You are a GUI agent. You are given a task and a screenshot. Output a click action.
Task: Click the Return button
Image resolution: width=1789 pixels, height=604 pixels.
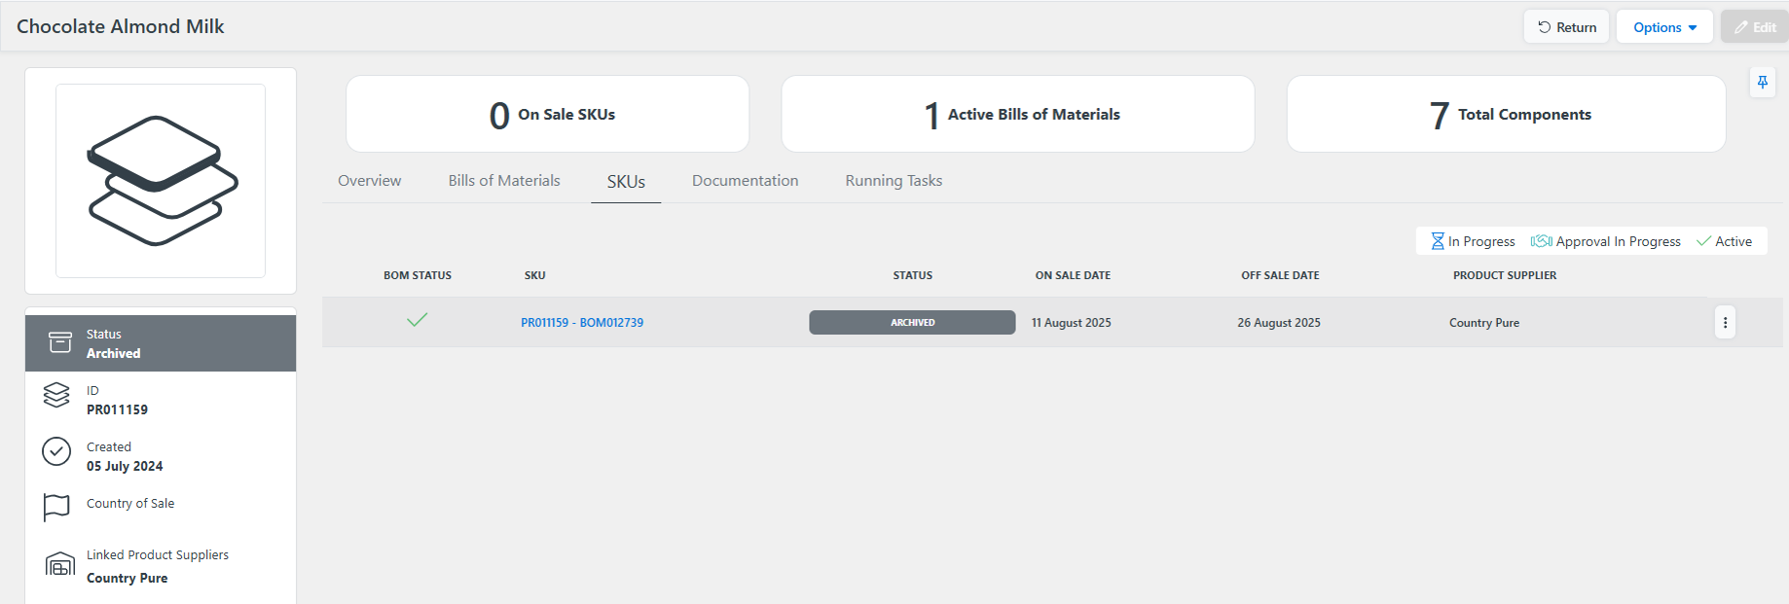click(x=1566, y=27)
